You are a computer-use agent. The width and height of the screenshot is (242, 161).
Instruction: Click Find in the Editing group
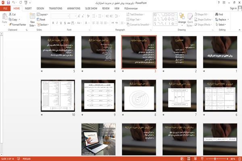[x=219, y=15]
